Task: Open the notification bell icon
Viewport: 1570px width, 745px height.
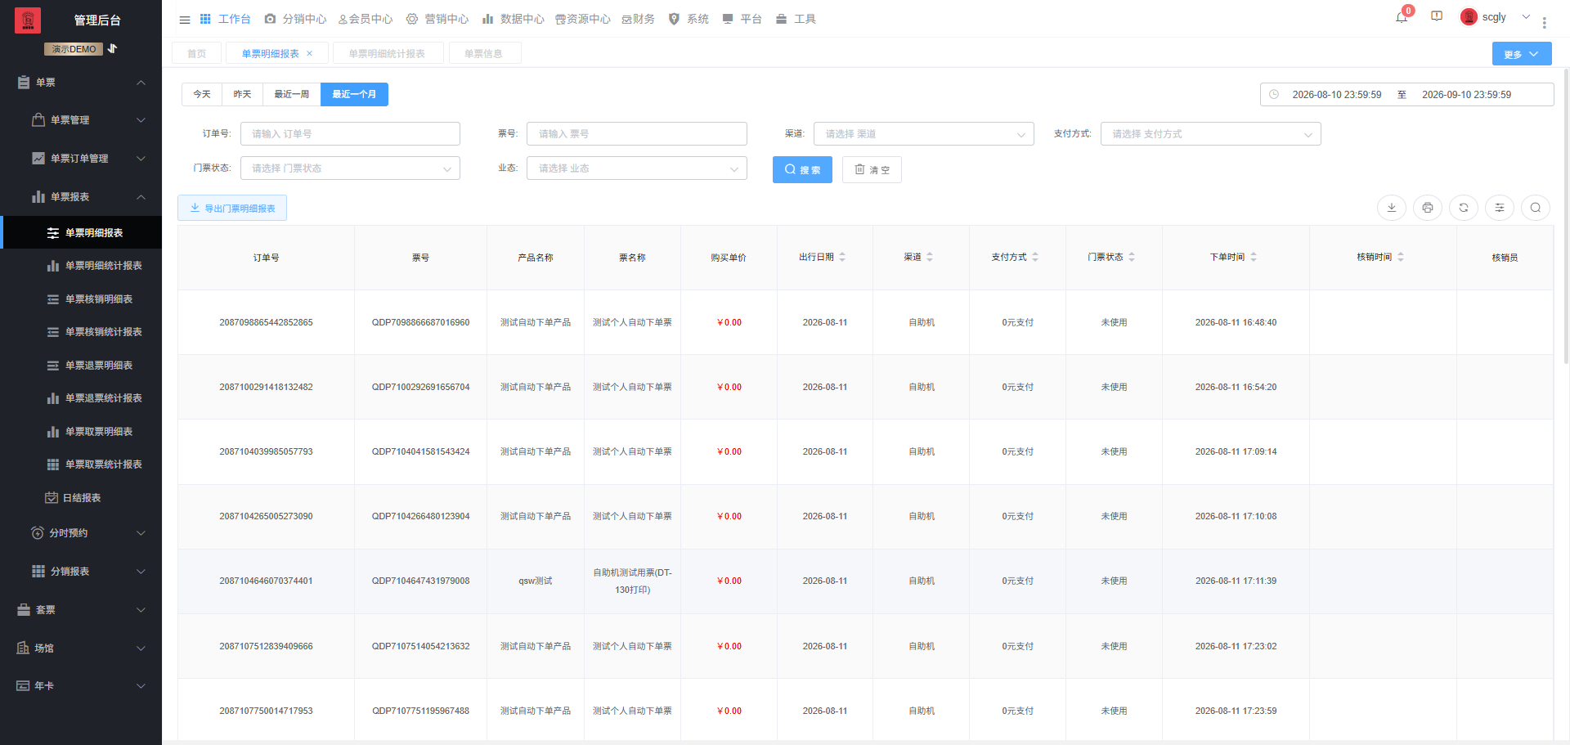Action: tap(1402, 17)
